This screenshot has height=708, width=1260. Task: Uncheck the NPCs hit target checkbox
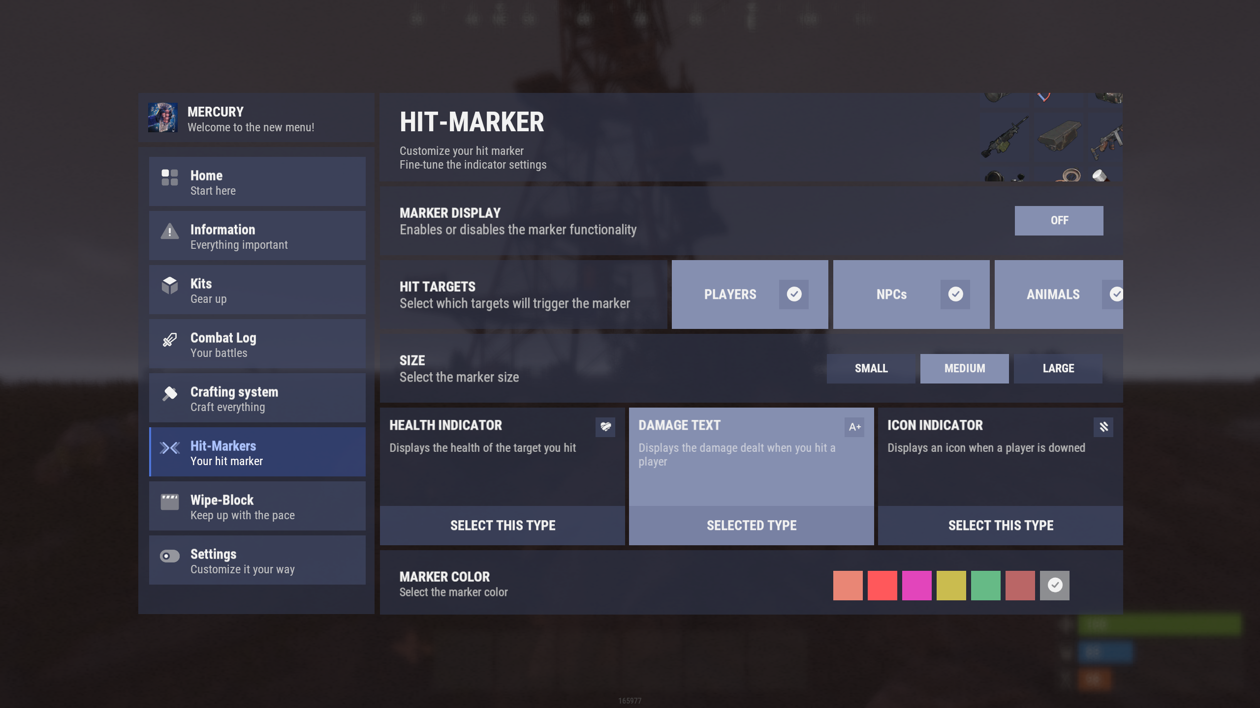(x=955, y=295)
